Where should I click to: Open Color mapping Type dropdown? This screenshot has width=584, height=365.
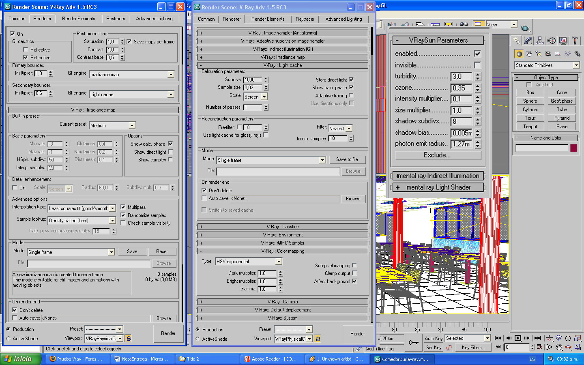click(249, 262)
